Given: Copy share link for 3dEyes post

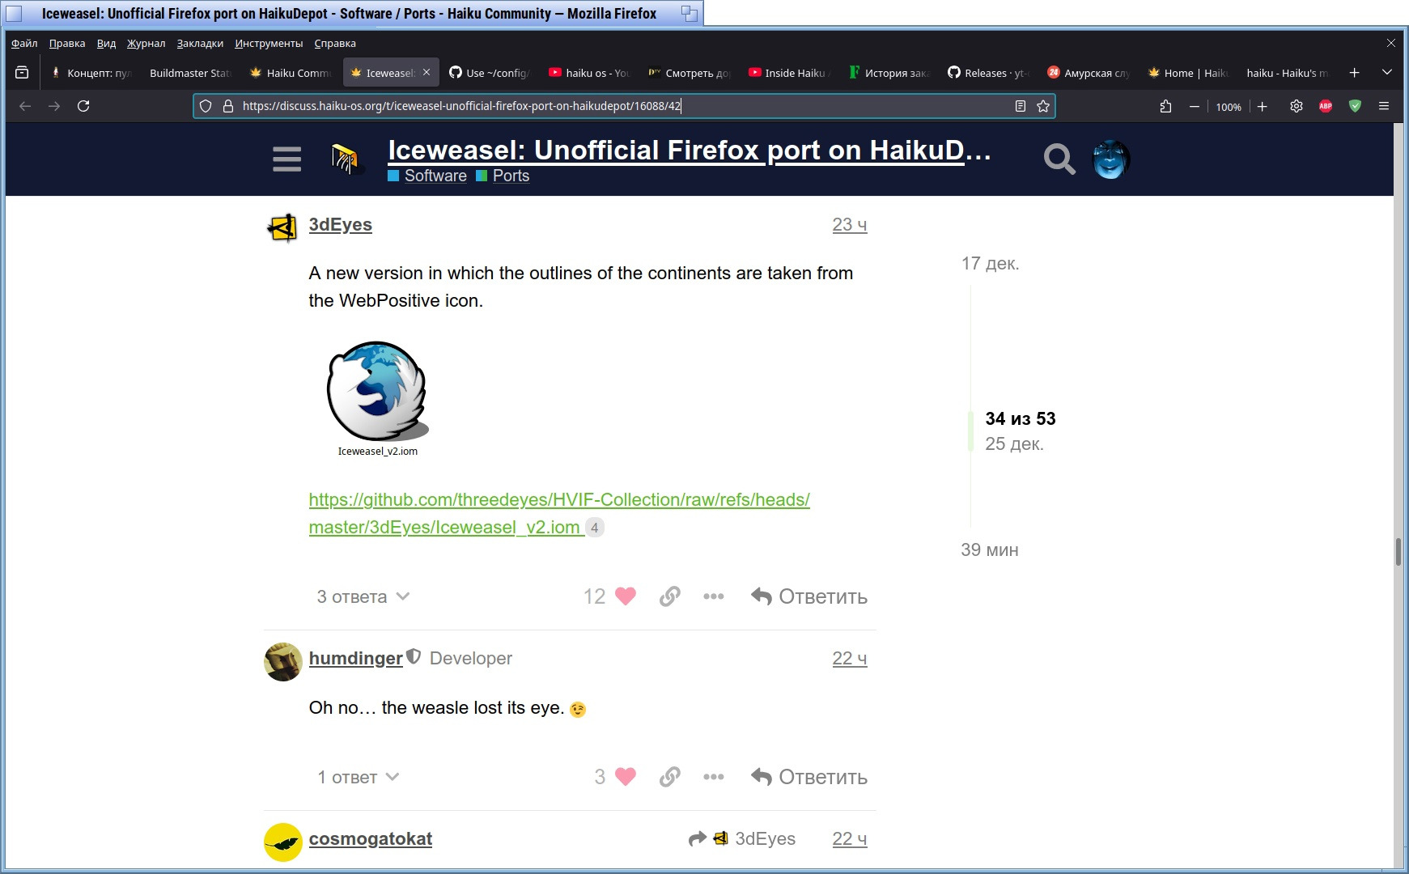Looking at the screenshot, I should pyautogui.click(x=669, y=596).
